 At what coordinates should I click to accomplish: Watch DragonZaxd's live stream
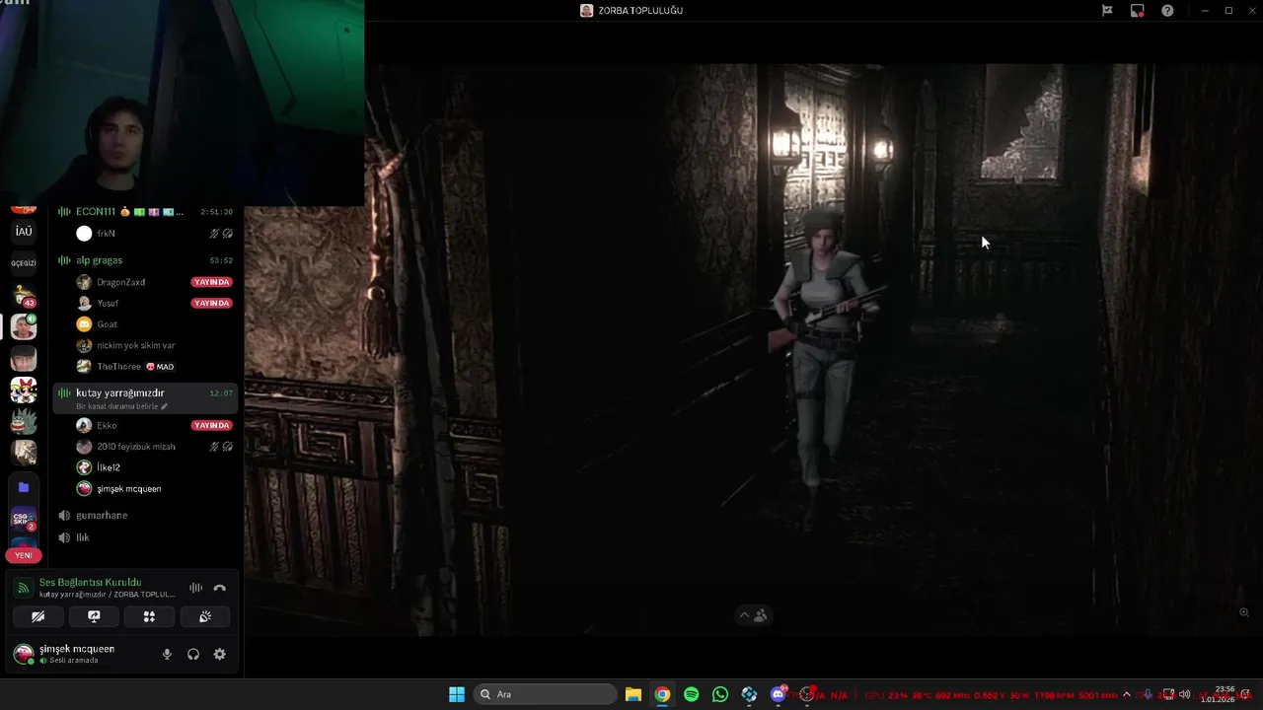tap(211, 282)
